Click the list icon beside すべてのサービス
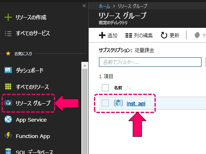 8,34
